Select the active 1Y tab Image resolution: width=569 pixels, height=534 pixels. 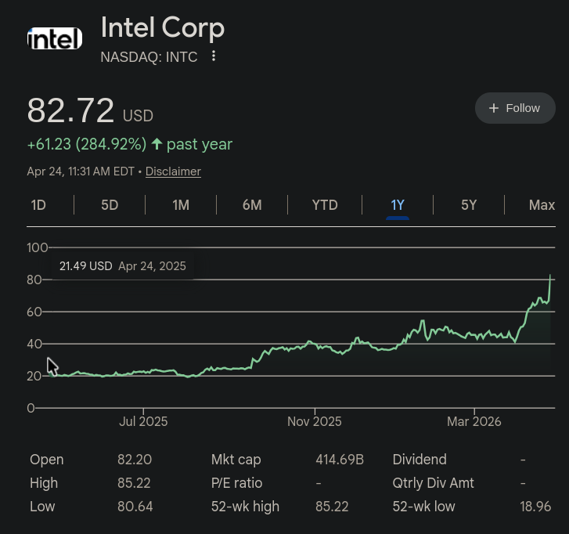coord(398,205)
